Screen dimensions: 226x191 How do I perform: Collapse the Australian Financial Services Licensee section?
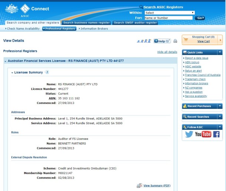point(5,61)
